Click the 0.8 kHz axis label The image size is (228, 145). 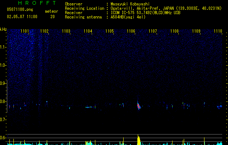click(x=3, y=101)
